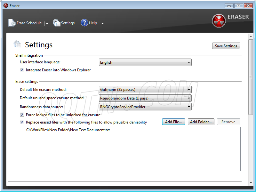Click the Erase Schedule icon in toolbar

pyautogui.click(x=12, y=23)
